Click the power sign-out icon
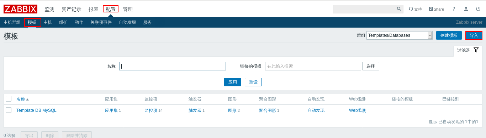The image size is (486, 138). coord(478,9)
